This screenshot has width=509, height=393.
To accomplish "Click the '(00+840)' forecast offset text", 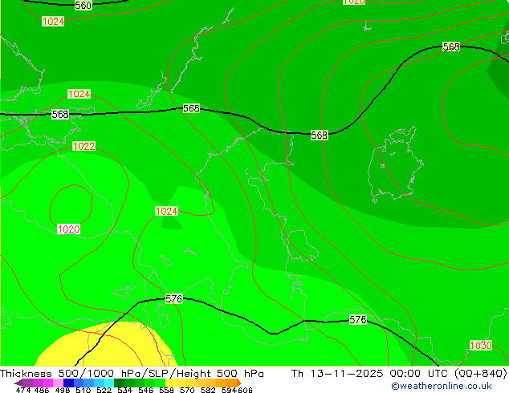I will pyautogui.click(x=480, y=374).
